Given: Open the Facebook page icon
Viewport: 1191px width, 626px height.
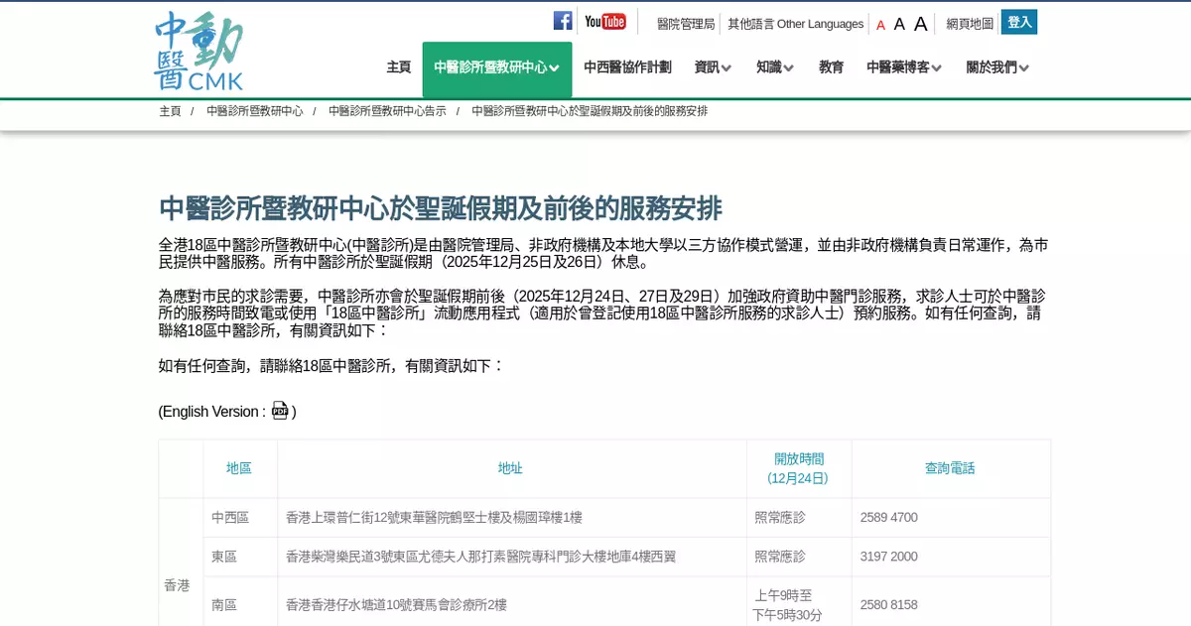Looking at the screenshot, I should point(563,21).
